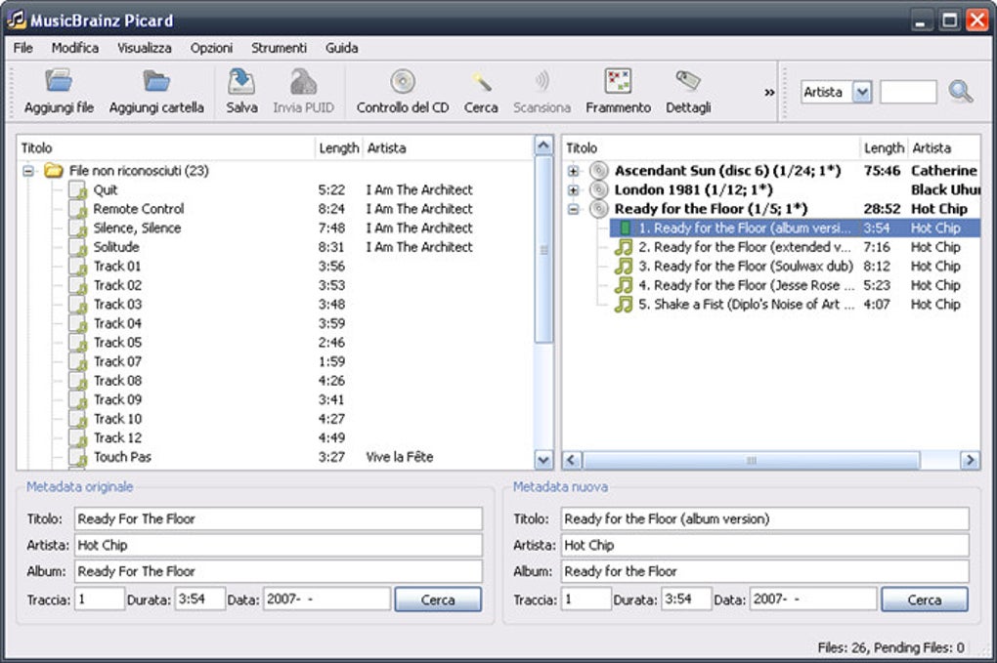Image resolution: width=997 pixels, height=663 pixels.
Task: Expand the London 1981 album
Action: 573,189
